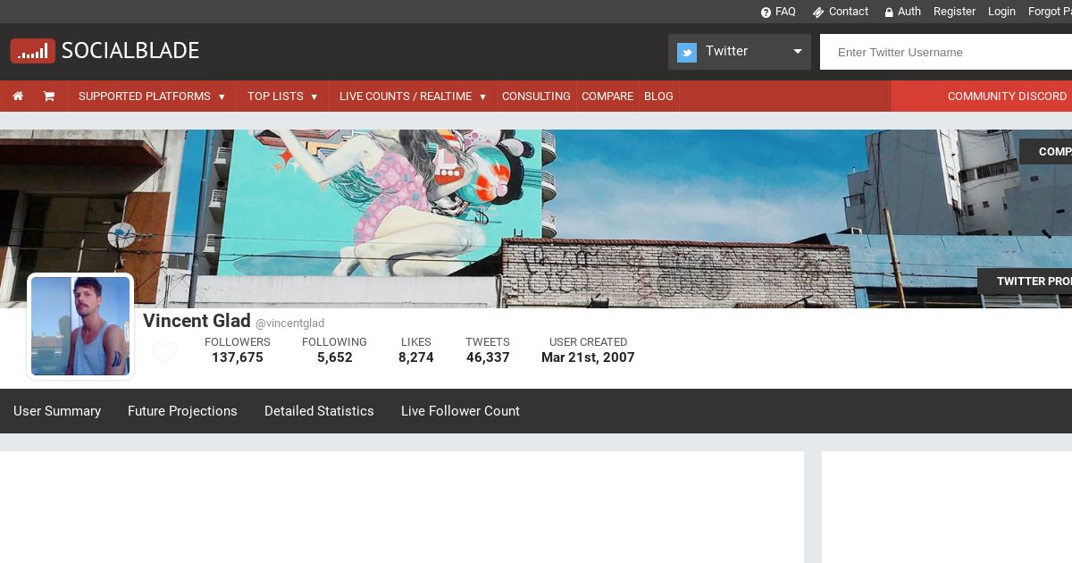Click the Social Blade logo icon
Image resolution: width=1072 pixels, height=563 pixels.
pyautogui.click(x=33, y=51)
